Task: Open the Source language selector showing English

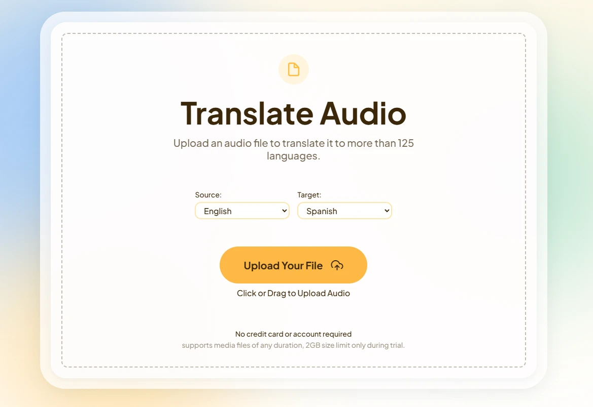Action: coord(242,211)
